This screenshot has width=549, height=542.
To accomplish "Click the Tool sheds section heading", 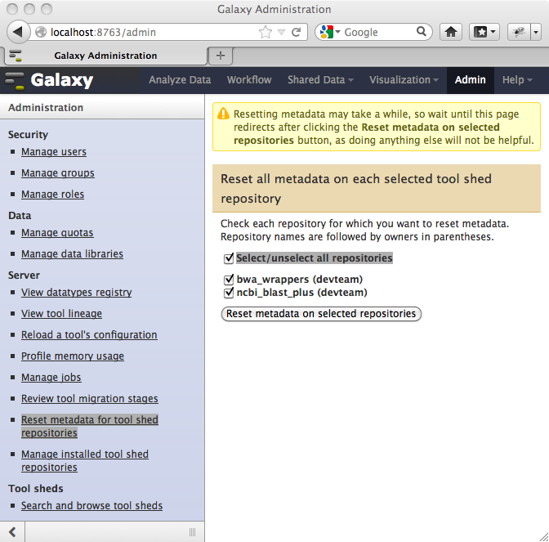I will click(x=36, y=488).
